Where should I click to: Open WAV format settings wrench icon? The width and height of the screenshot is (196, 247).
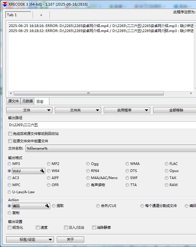pyautogui.click(x=42, y=171)
